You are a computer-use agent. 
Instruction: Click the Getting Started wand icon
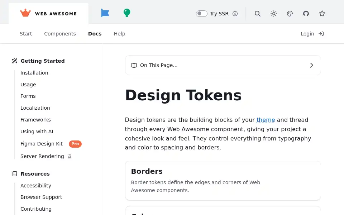point(14,61)
